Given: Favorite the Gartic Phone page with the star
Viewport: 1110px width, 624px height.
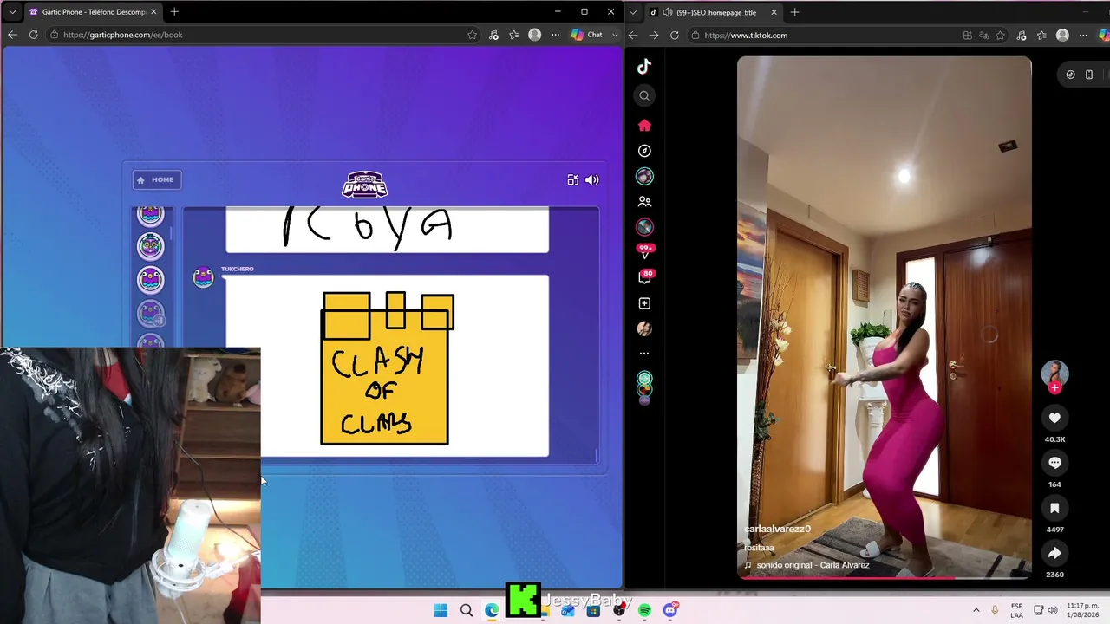Looking at the screenshot, I should click(x=472, y=35).
